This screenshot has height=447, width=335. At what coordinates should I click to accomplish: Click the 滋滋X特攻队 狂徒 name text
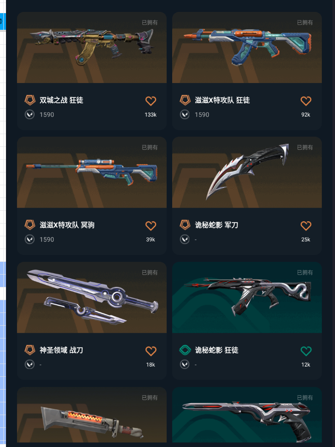222,100
